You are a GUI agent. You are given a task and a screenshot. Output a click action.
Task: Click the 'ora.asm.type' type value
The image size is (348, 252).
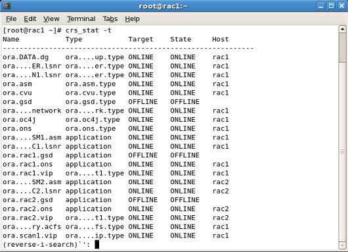coord(91,84)
